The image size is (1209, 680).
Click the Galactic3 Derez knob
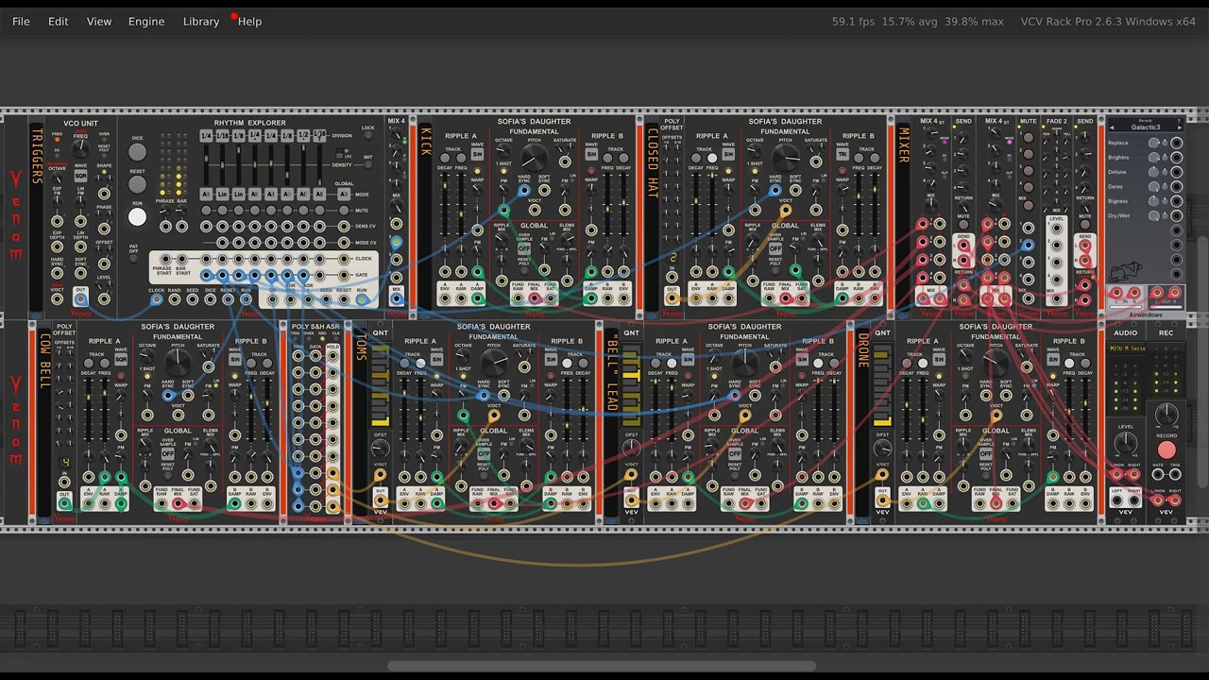pyautogui.click(x=1154, y=187)
